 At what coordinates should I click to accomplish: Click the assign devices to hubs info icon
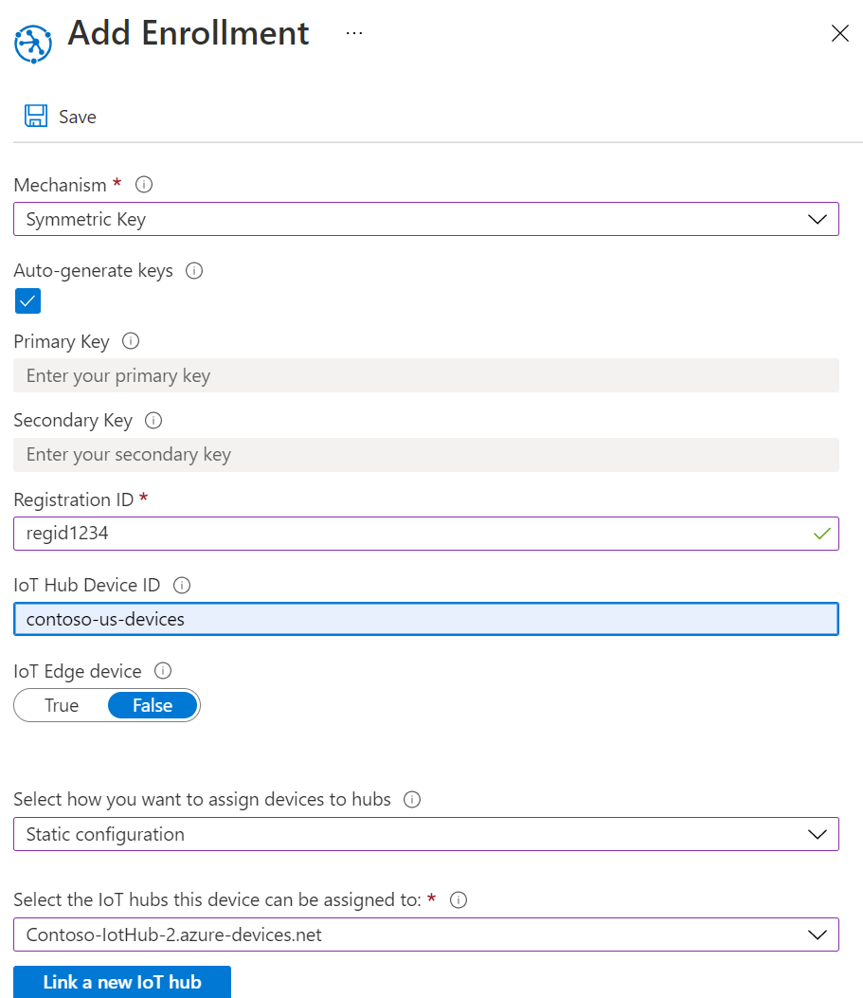tap(412, 800)
